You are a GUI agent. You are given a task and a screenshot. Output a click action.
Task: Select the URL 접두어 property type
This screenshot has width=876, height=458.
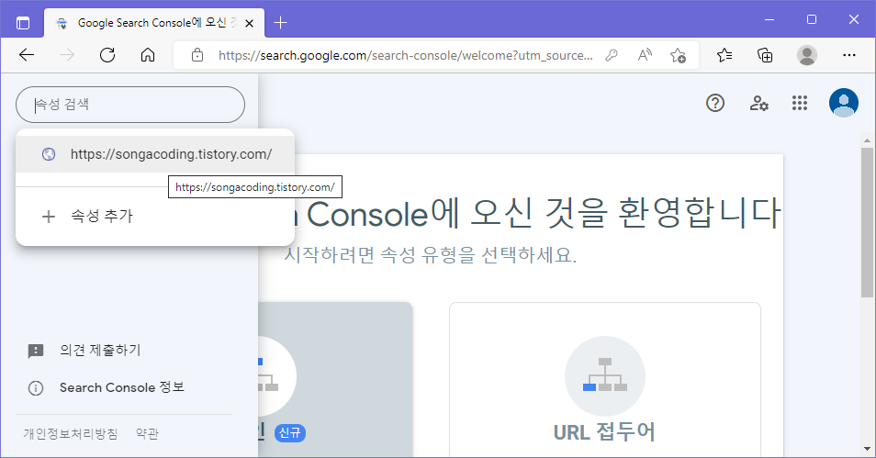[x=605, y=380]
